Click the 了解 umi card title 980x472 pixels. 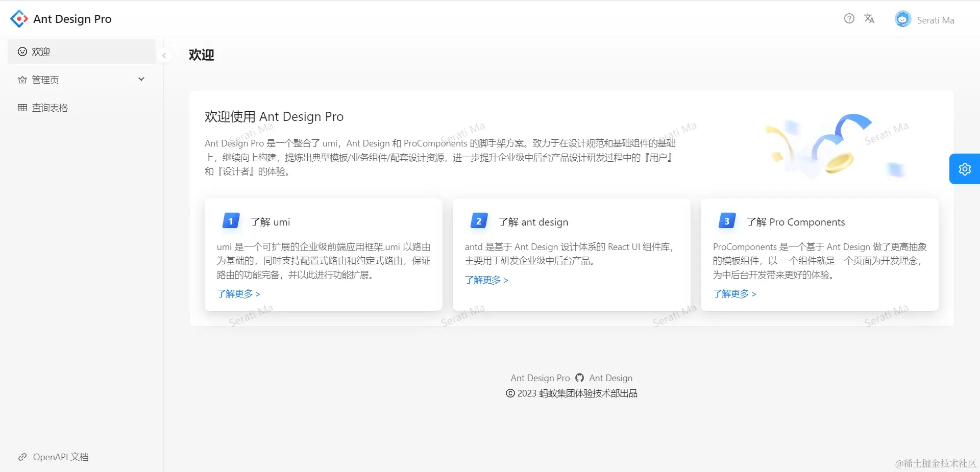coord(270,222)
